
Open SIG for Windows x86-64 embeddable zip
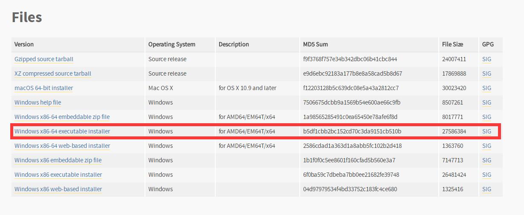486,117
